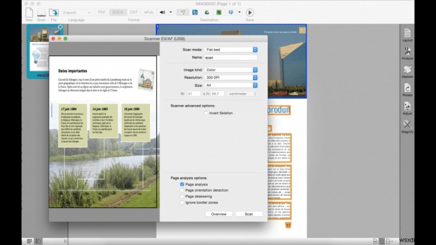Turn on Invert Selection option
This screenshot has width=436, height=245.
tap(205, 113)
